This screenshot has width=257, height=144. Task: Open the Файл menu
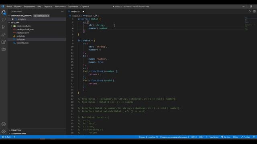coord(9,6)
